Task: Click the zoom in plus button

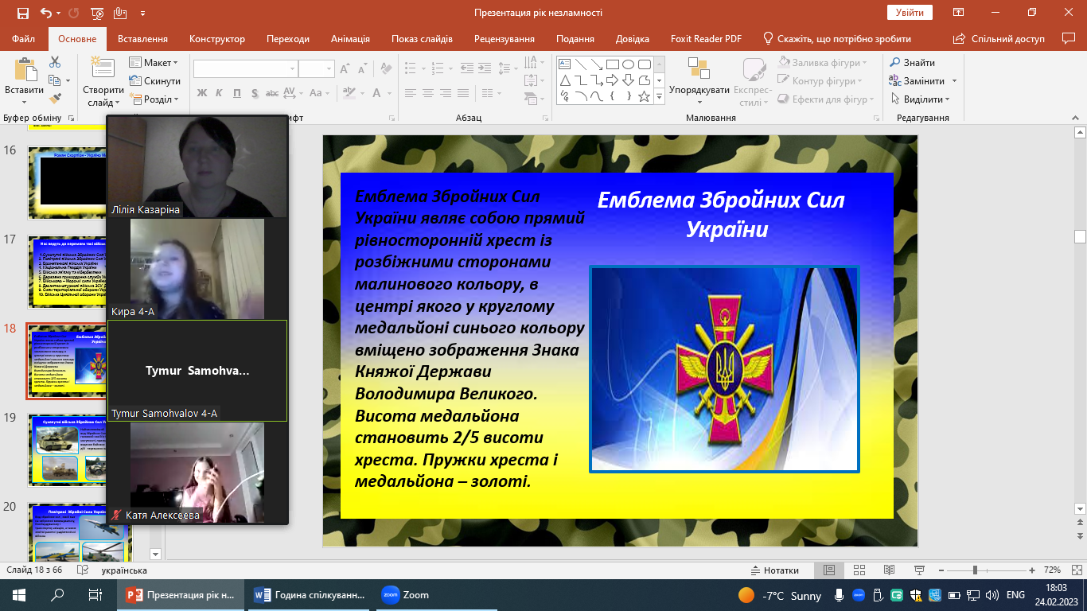Action: coord(1033,570)
